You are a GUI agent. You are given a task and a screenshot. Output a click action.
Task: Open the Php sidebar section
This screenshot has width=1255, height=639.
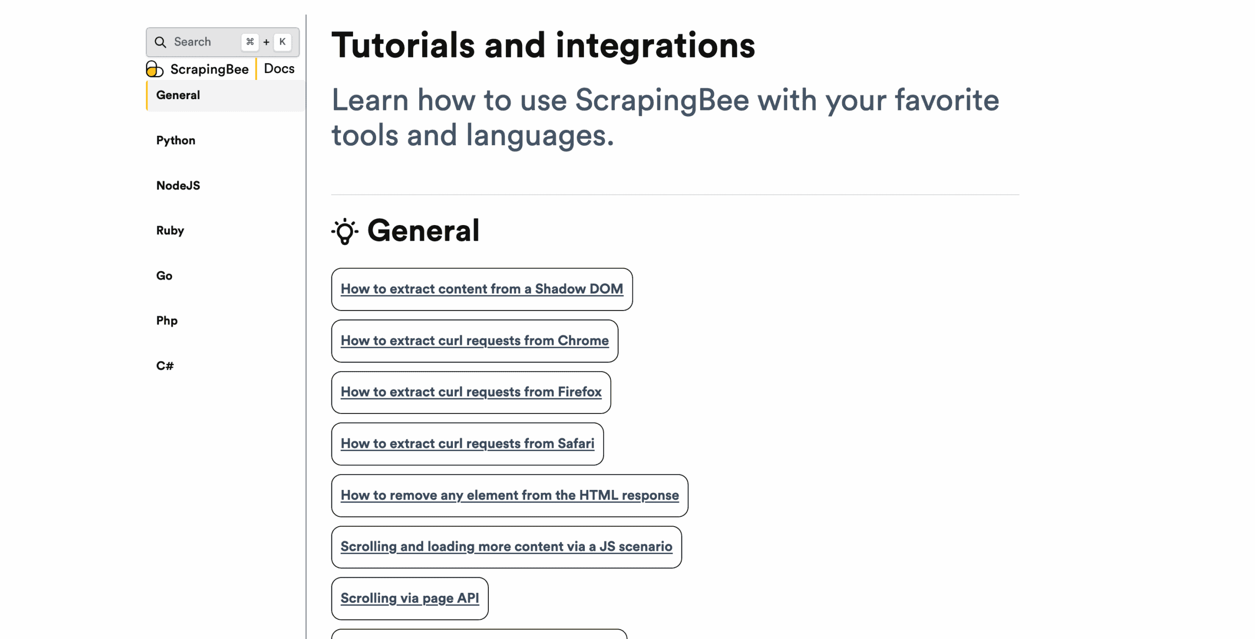coord(167,321)
